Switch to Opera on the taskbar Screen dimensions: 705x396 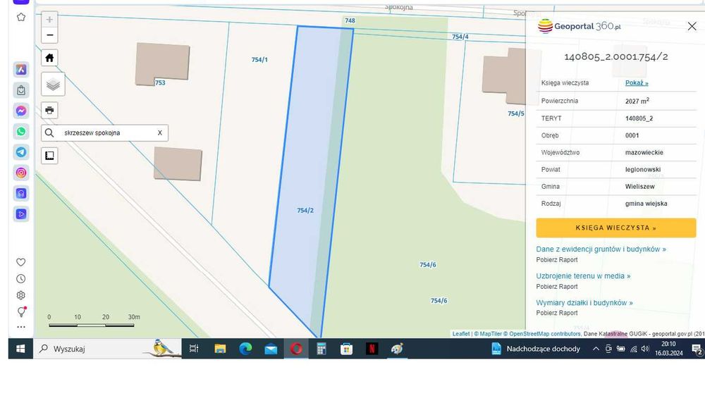pyautogui.click(x=296, y=349)
